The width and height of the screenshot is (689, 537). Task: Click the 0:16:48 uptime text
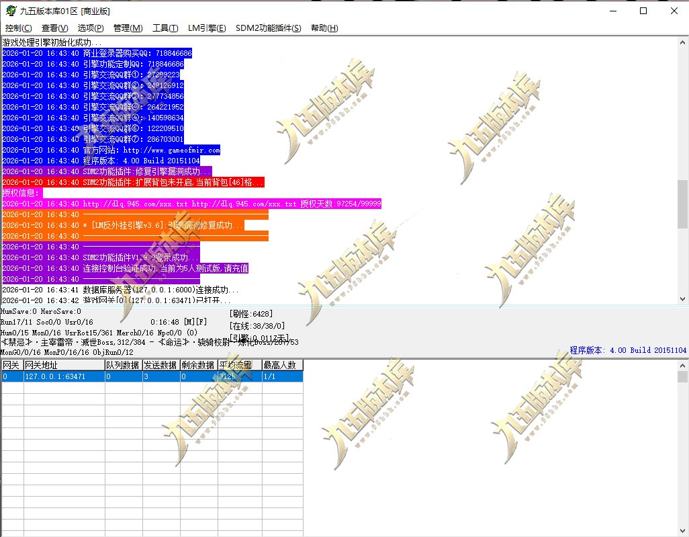[x=165, y=323]
